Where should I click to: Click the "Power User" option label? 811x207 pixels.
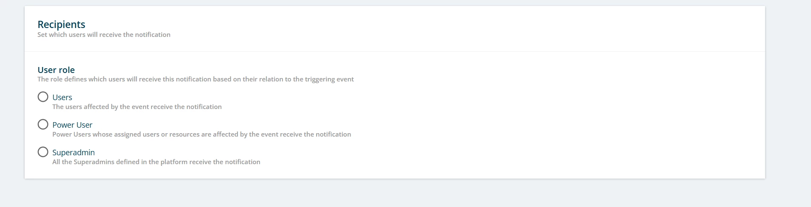[72, 125]
